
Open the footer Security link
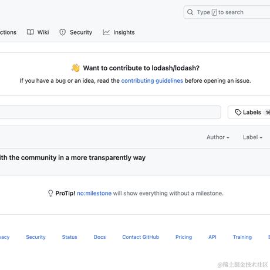(x=36, y=237)
